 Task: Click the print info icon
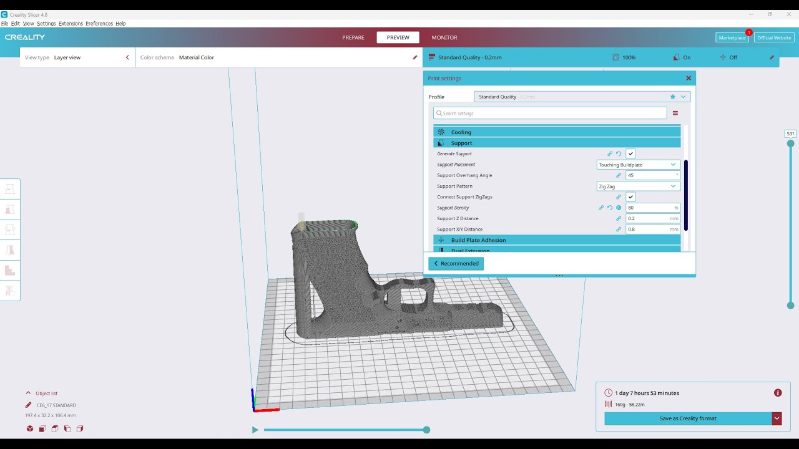tap(778, 393)
